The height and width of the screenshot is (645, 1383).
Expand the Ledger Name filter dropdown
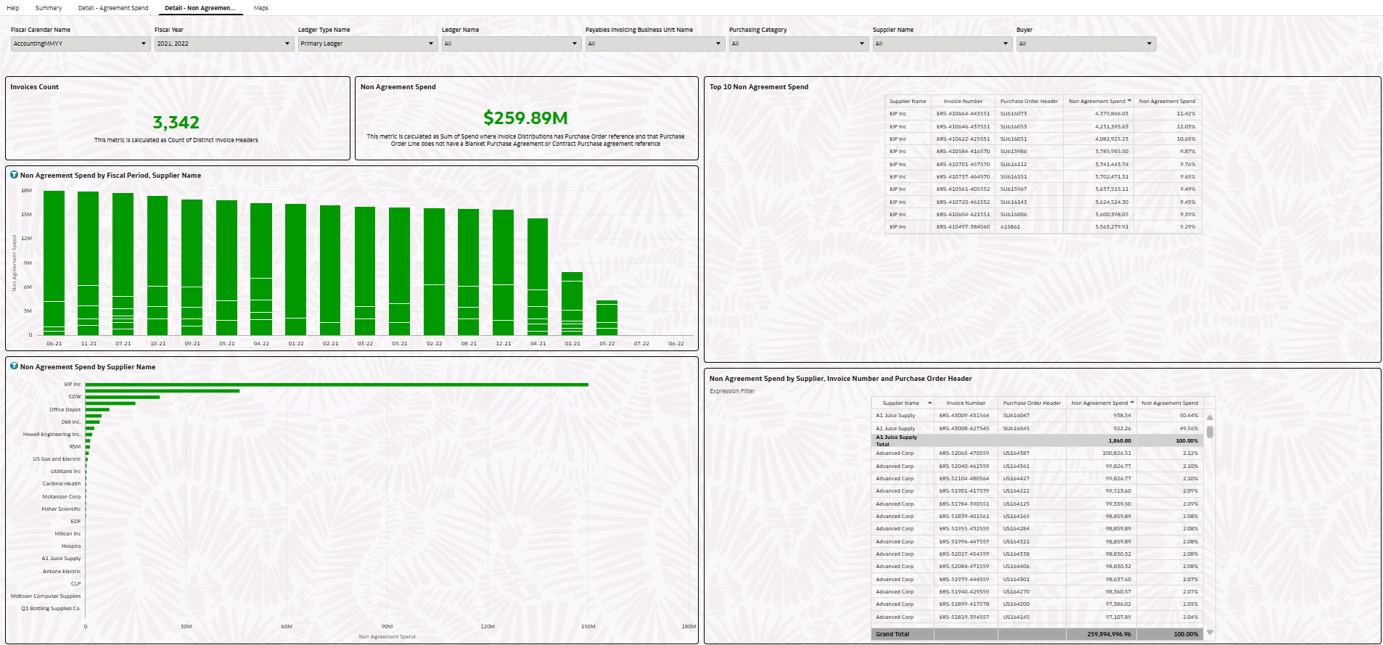(511, 44)
